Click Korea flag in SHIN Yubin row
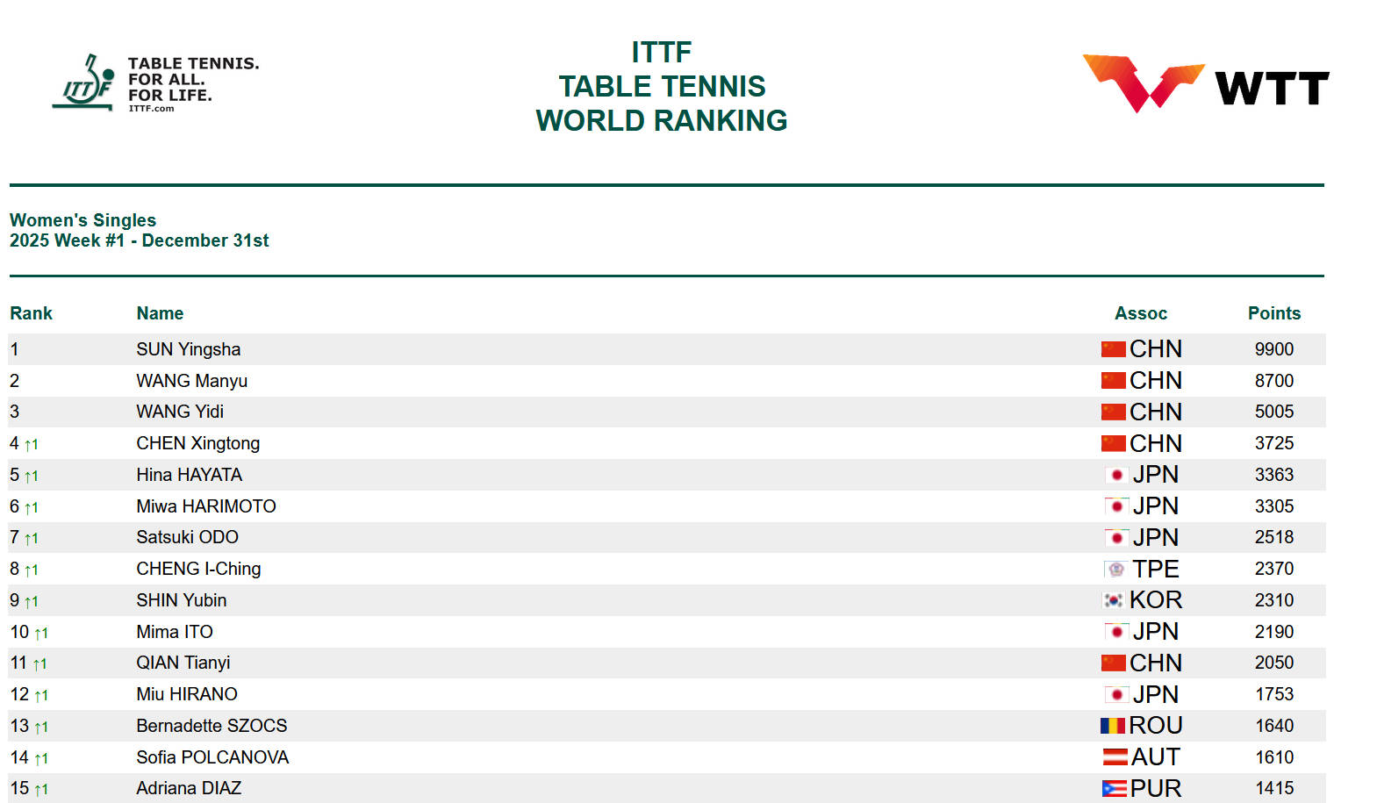Image resolution: width=1377 pixels, height=803 pixels. tap(1113, 600)
